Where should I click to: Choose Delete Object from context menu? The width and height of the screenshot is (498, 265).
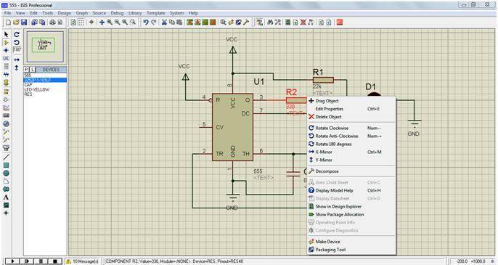click(x=351, y=117)
